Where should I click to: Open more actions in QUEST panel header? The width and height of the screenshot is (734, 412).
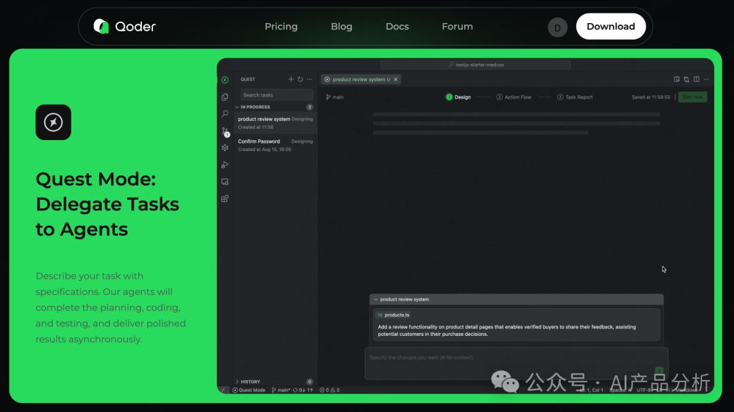(309, 79)
